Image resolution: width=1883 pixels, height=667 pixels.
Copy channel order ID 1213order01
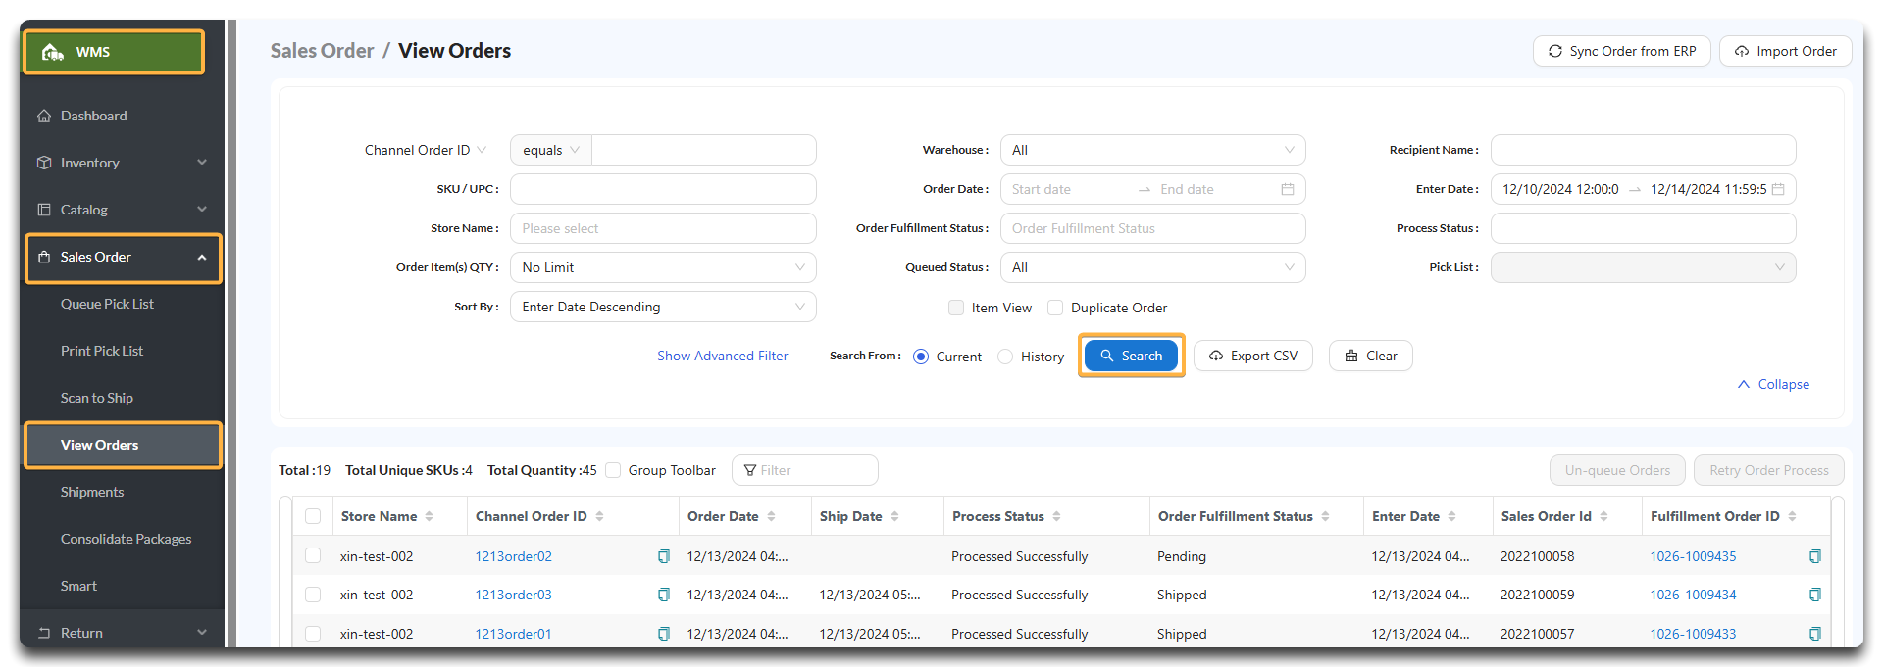[x=664, y=634]
